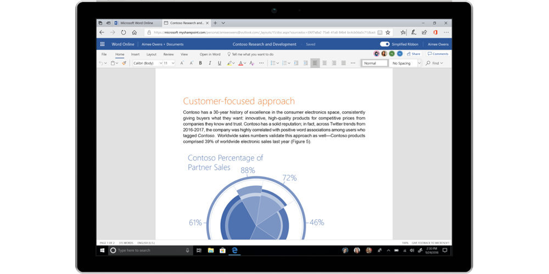Open the font size 11 dropdown
Image resolution: width=549 pixels, height=274 pixels.
(x=167, y=63)
